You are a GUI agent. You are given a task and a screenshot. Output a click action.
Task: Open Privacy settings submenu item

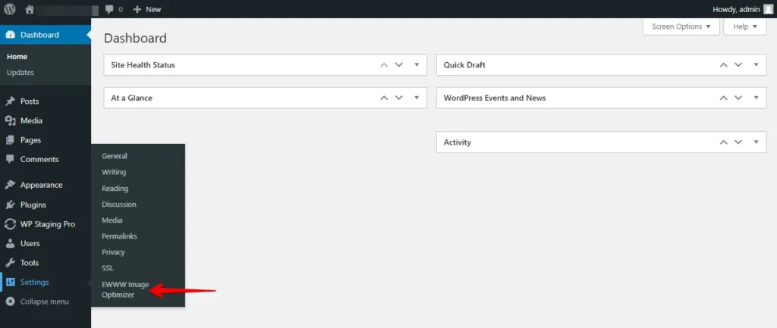(114, 252)
